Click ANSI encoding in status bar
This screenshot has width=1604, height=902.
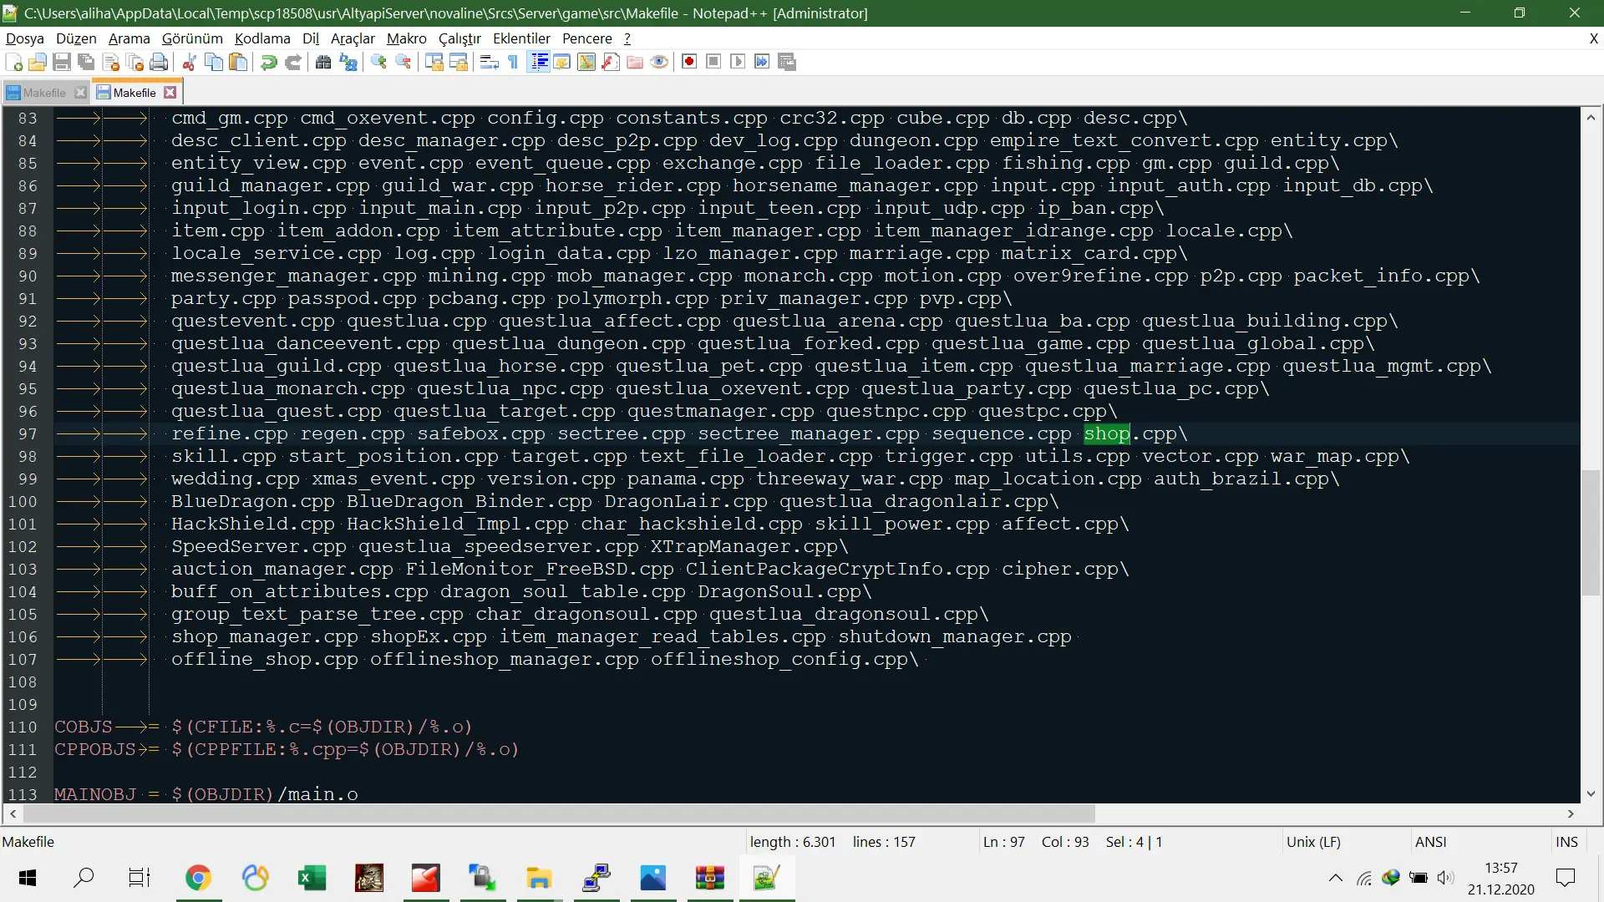click(x=1430, y=842)
